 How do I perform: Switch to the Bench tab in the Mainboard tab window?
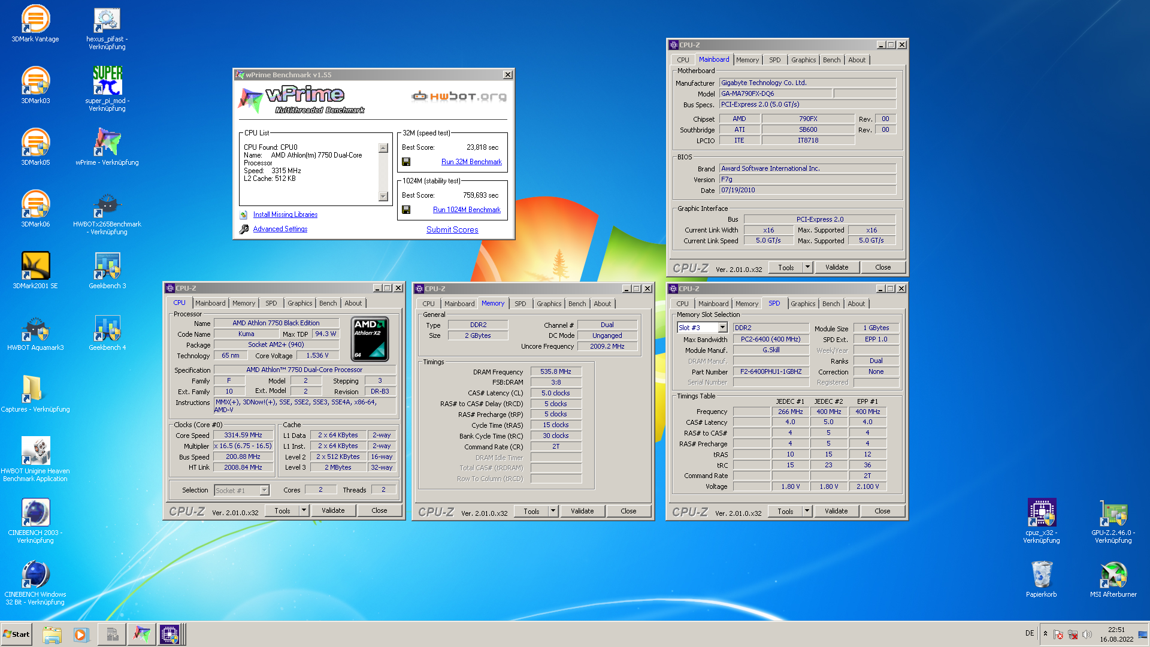tap(831, 60)
